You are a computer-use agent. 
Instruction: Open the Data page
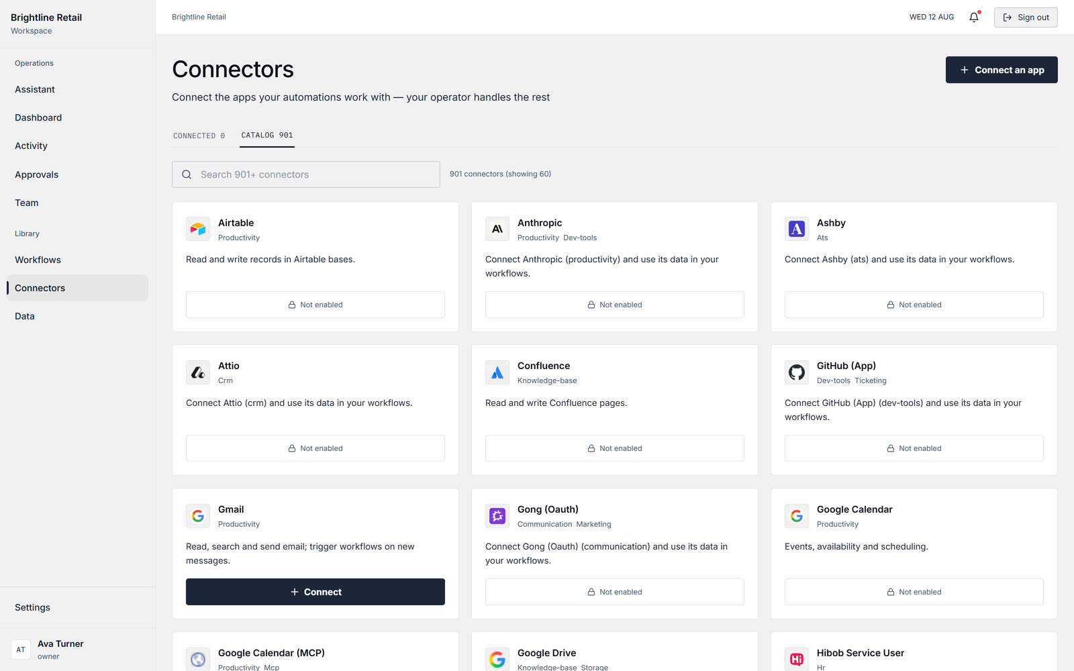click(77, 316)
